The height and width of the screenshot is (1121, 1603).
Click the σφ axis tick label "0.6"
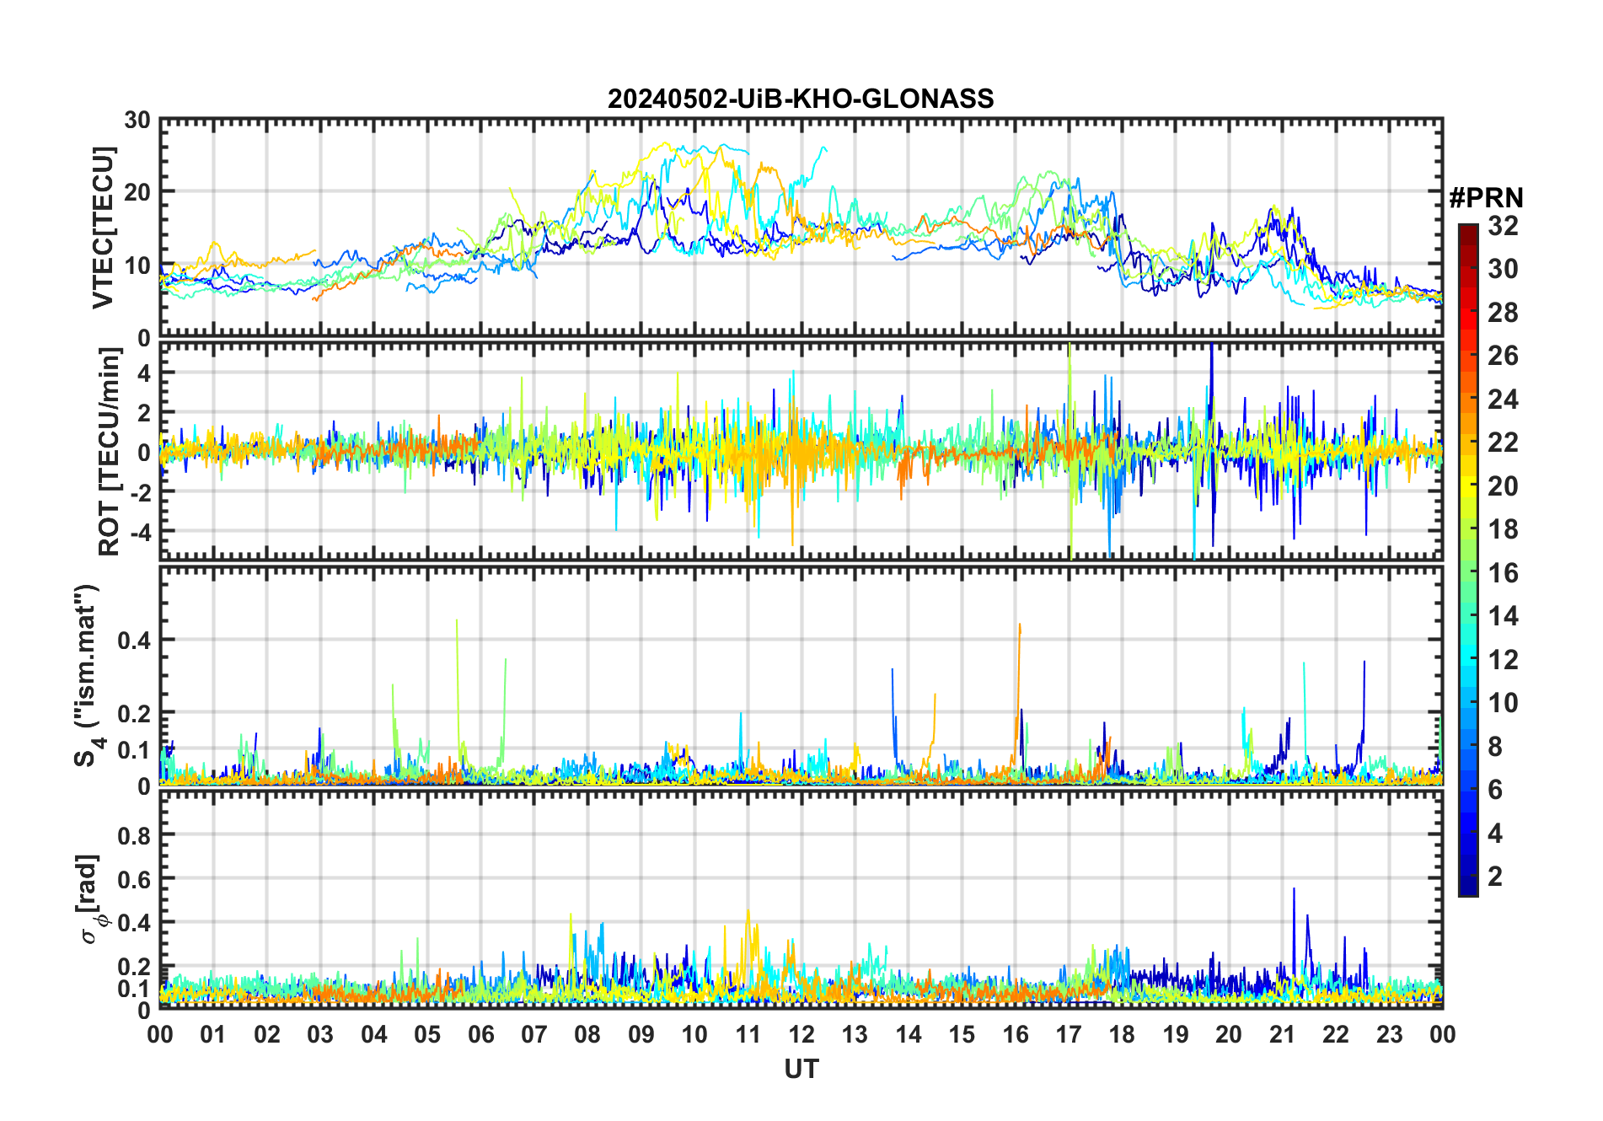click(x=134, y=880)
